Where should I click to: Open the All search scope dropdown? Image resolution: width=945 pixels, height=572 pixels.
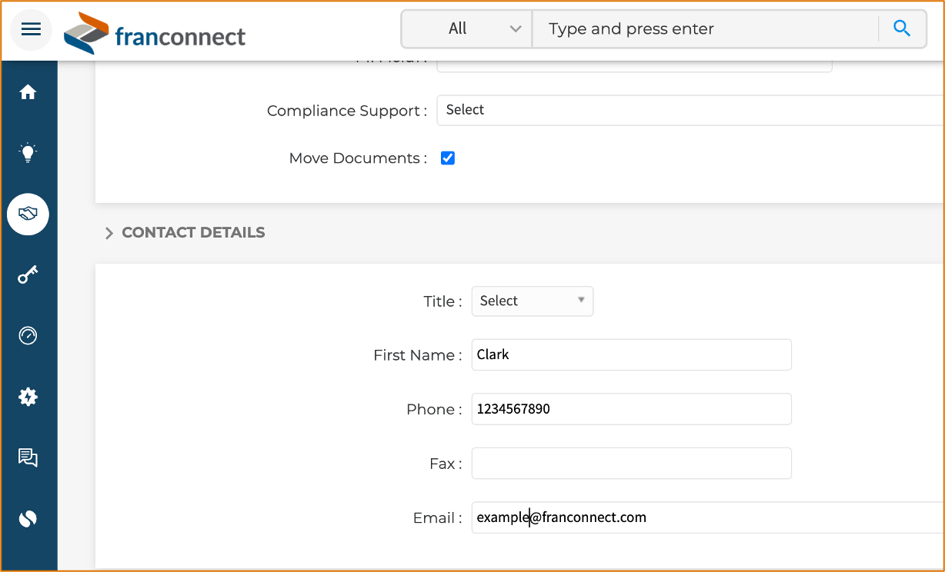(x=467, y=29)
